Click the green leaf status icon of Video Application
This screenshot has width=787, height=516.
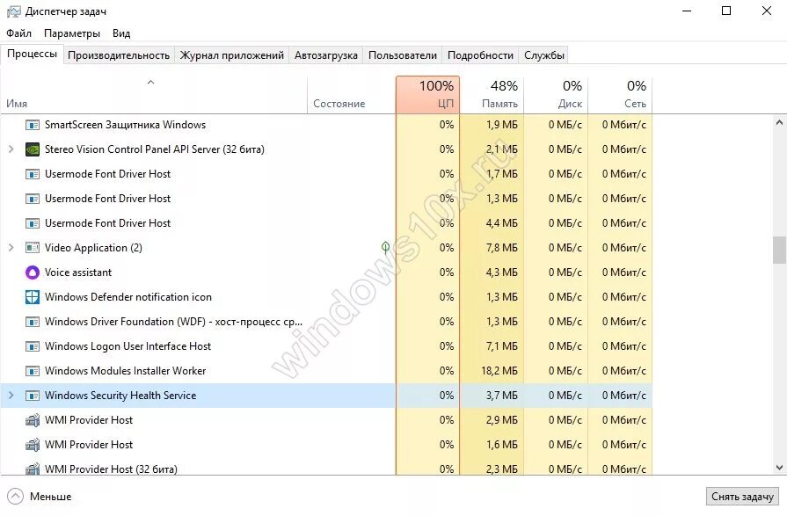(x=385, y=247)
